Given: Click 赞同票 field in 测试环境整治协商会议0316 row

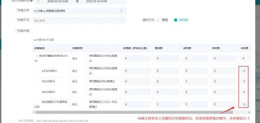Looking at the screenshot, I should [x=167, y=58].
